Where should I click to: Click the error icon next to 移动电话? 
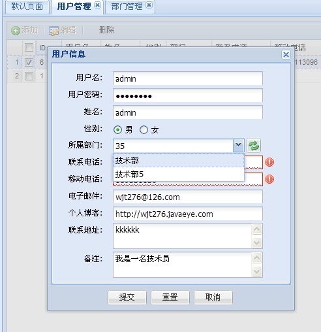click(269, 179)
